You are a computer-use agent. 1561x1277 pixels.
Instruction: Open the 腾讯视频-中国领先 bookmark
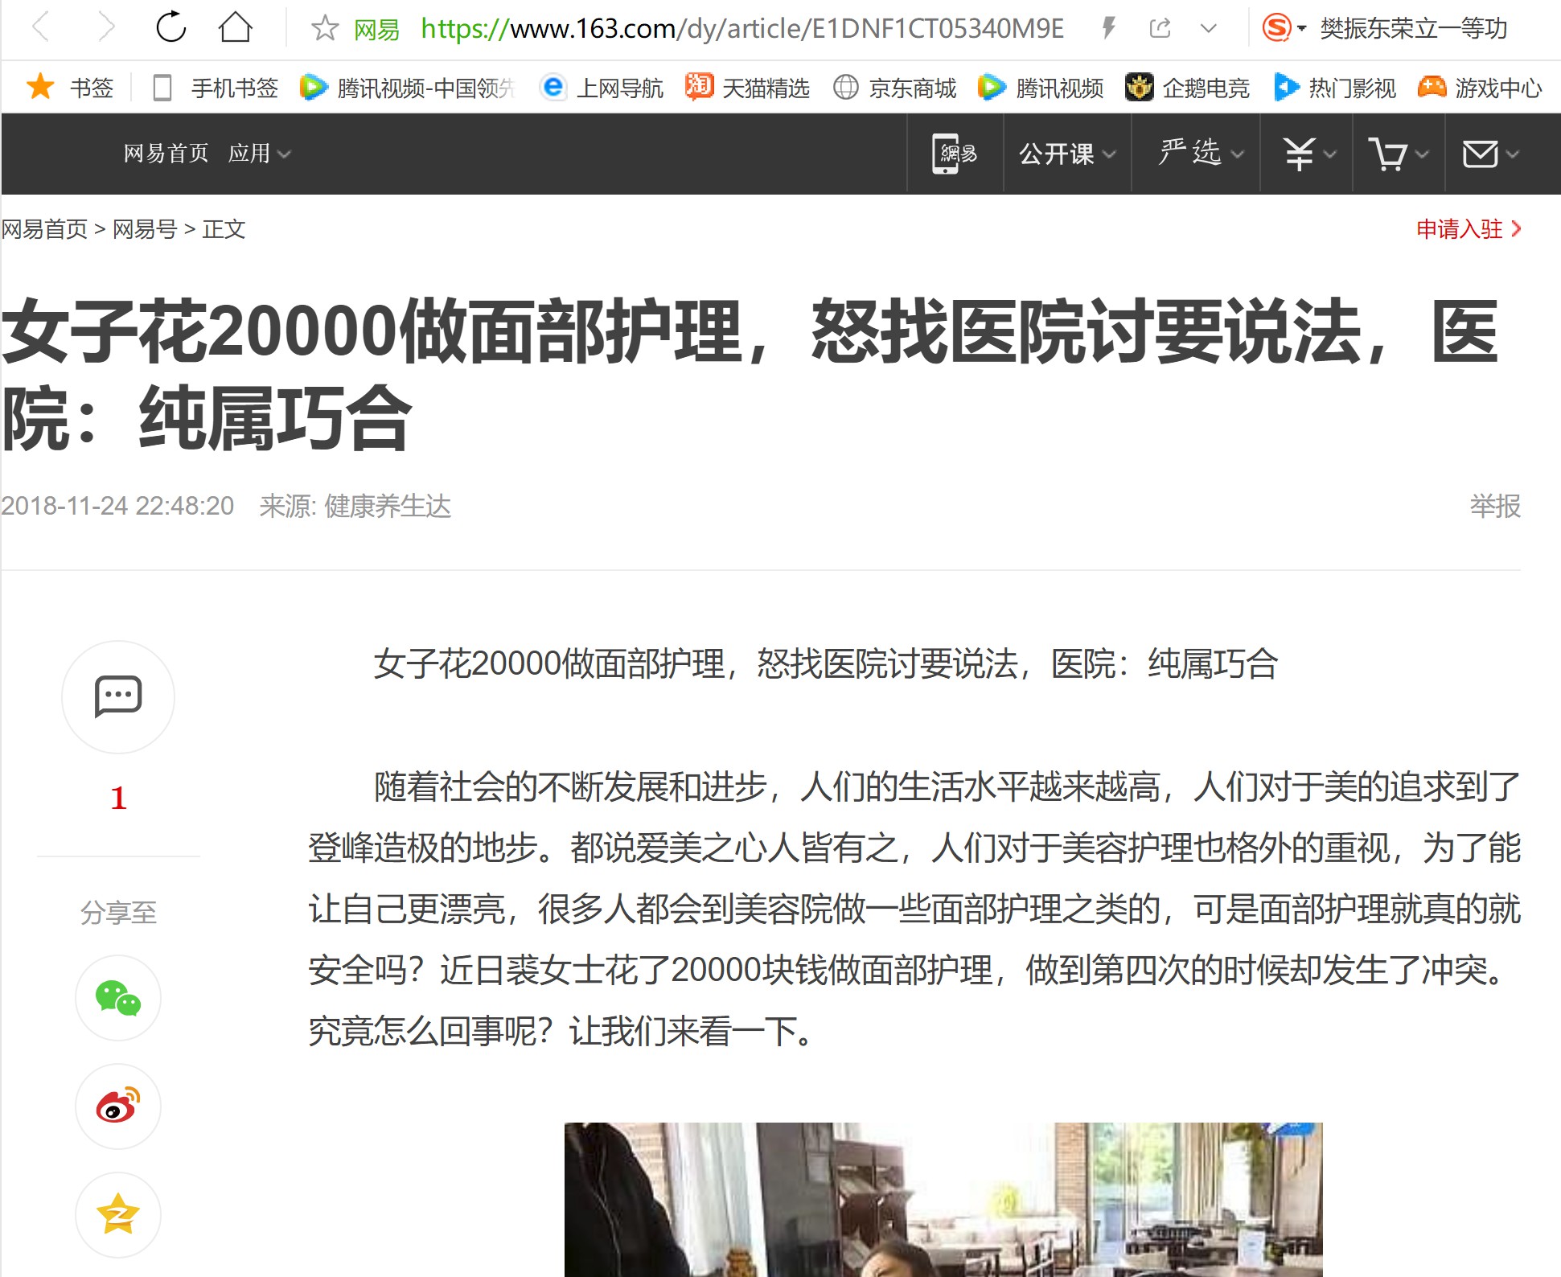tap(407, 87)
